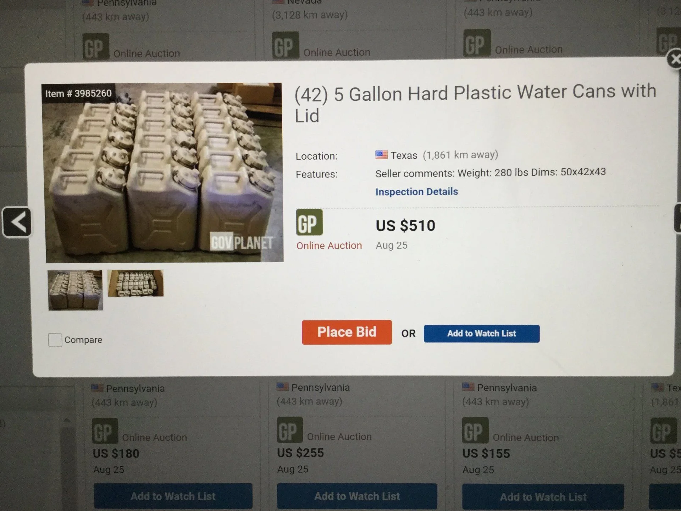Click GP logo above US $255 listing
This screenshot has width=681, height=511.
coord(290,430)
